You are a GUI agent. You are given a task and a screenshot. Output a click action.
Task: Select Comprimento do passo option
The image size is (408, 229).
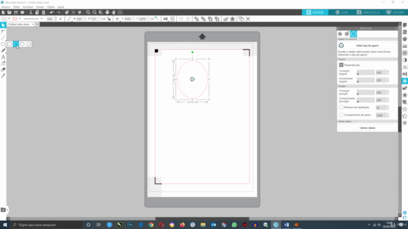coord(341,114)
